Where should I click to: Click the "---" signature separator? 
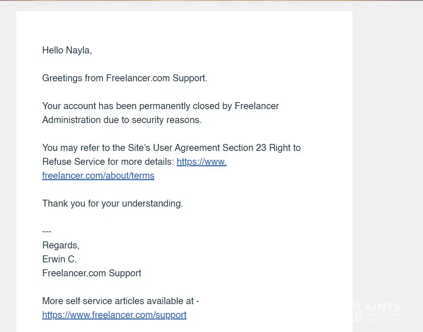[47, 231]
